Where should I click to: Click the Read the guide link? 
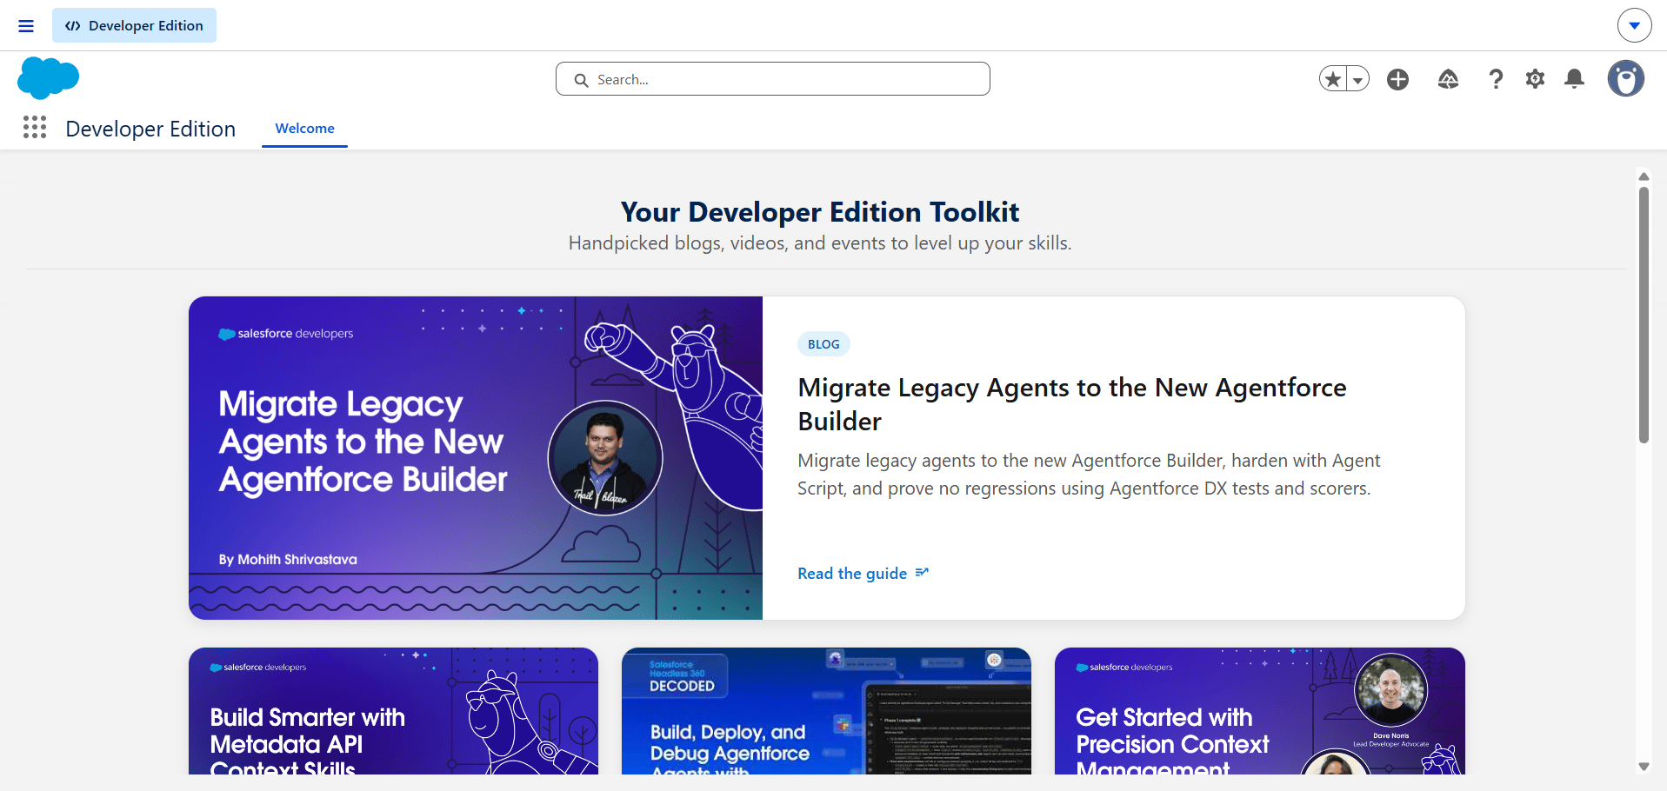pos(852,574)
